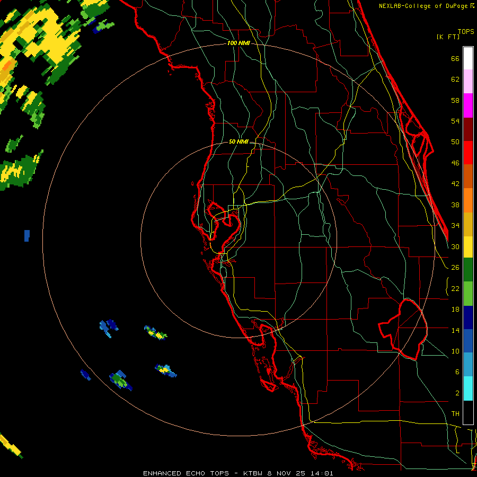The height and width of the screenshot is (477, 477).
Task: Click the dark maroon legend color block
Action: coord(468,129)
